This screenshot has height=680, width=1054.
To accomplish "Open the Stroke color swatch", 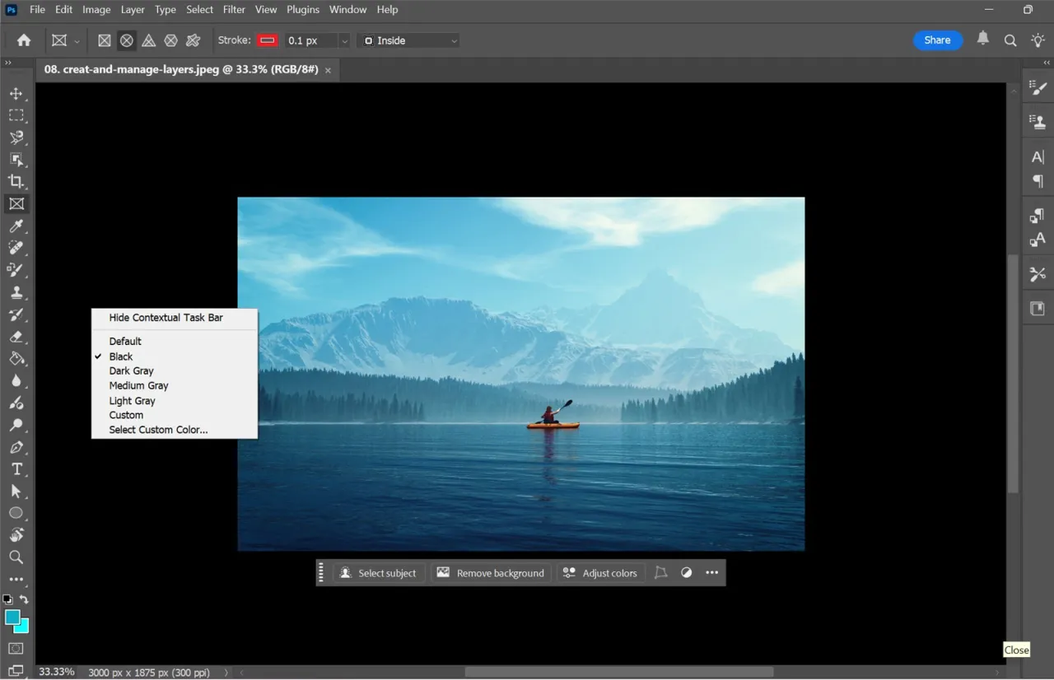I will click(x=267, y=40).
